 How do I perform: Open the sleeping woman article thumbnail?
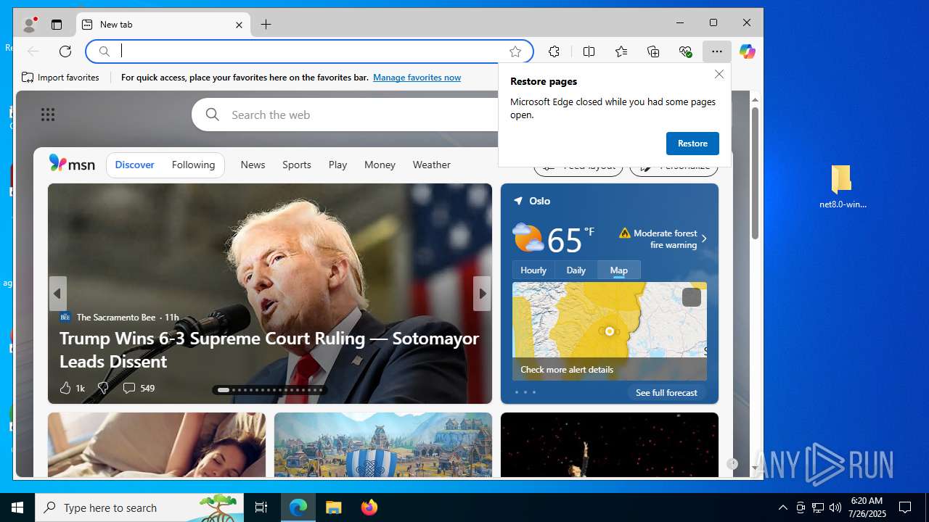(157, 444)
